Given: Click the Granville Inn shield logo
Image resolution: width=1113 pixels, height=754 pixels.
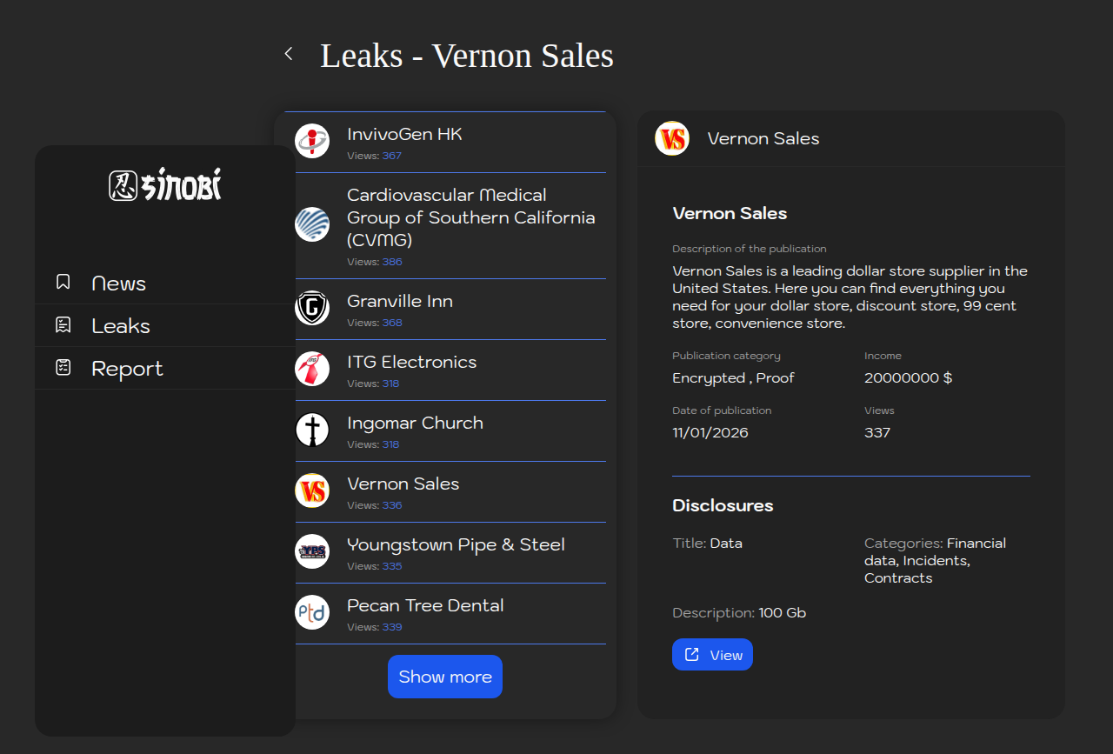Looking at the screenshot, I should pos(312,308).
